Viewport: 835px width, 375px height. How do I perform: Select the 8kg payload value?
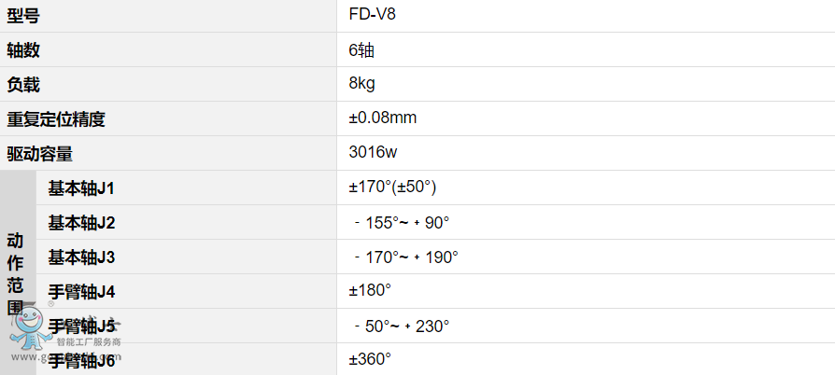[361, 84]
